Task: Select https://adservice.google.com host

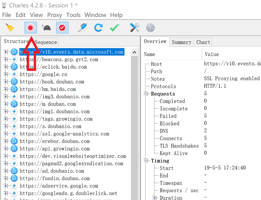Action: [59, 186]
